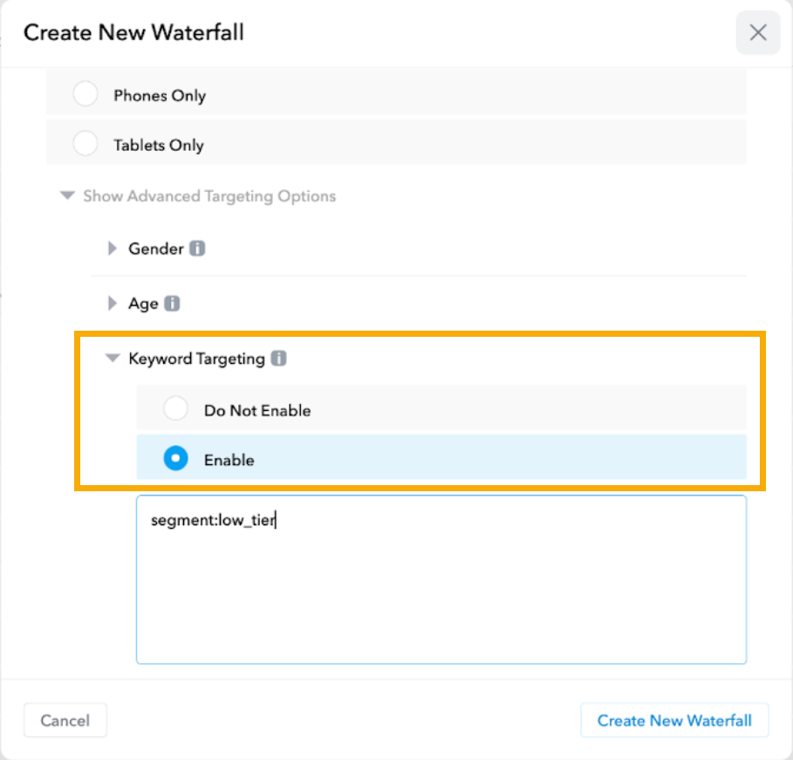793x760 pixels.
Task: Expand the Gender section arrow
Action: 112,249
